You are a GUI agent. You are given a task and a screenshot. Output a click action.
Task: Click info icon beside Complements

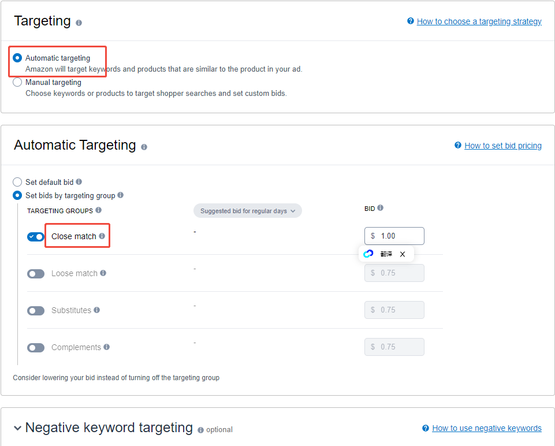tap(107, 347)
